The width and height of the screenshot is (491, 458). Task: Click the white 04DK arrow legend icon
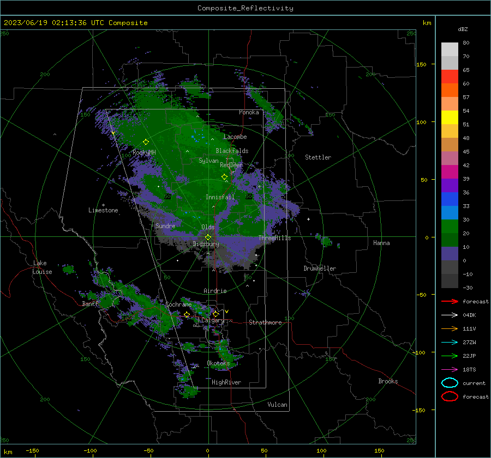tap(450, 315)
